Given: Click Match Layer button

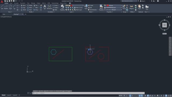Looking at the screenshot, I should pos(78,10).
